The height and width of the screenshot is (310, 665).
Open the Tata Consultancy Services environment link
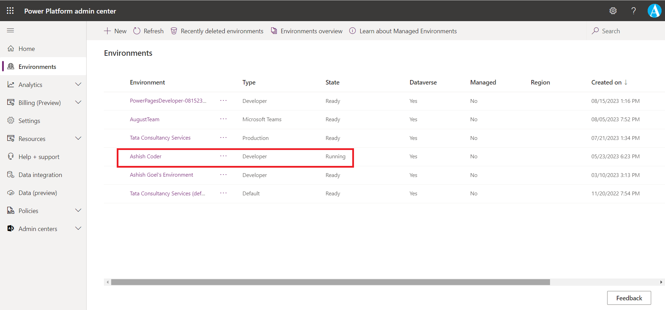(x=160, y=138)
